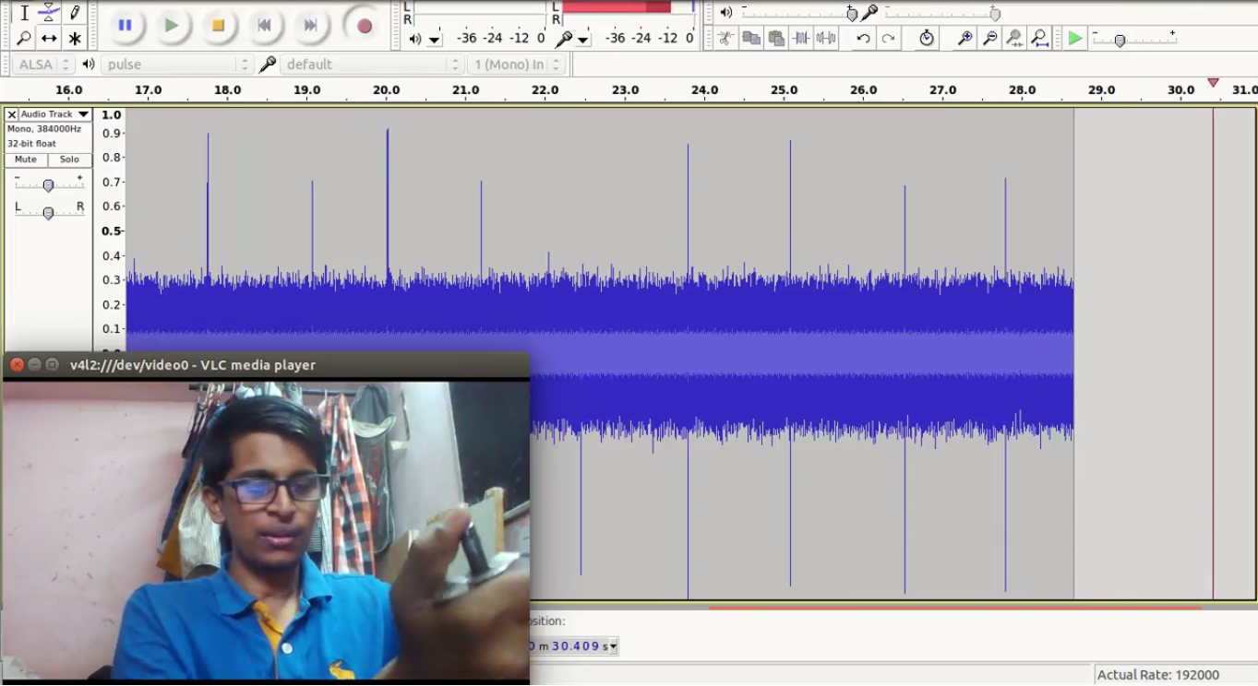The width and height of the screenshot is (1258, 686).
Task: Mute the Audio Track
Action: (26, 160)
